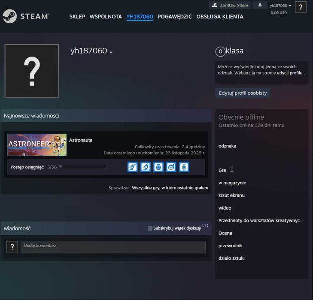Open the notification bell icon

(260, 6)
